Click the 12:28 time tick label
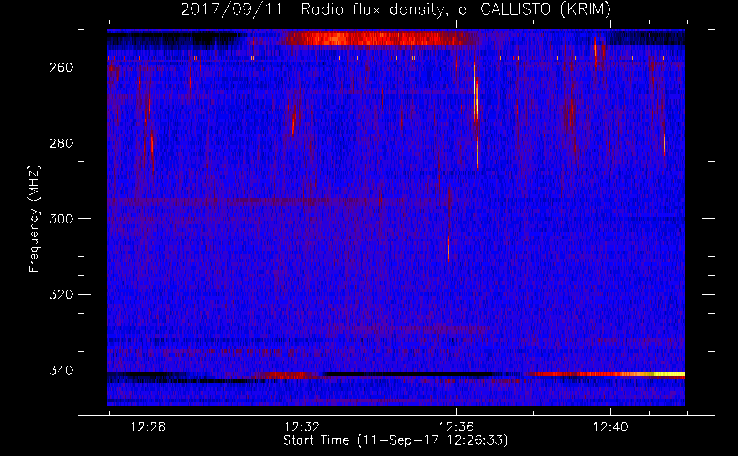Image resolution: width=738 pixels, height=456 pixels. (148, 427)
